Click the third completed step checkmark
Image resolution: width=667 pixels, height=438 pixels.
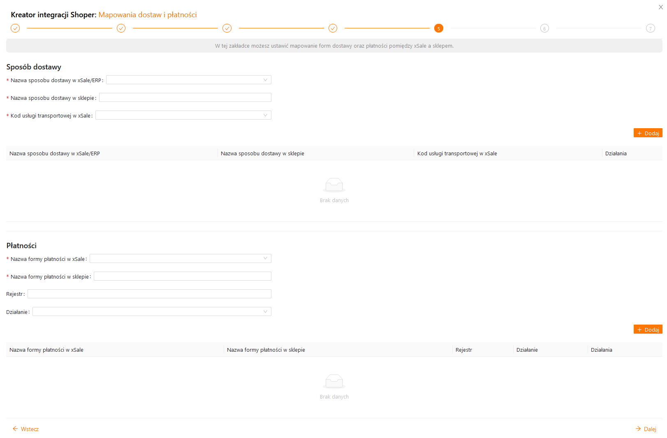point(227,28)
